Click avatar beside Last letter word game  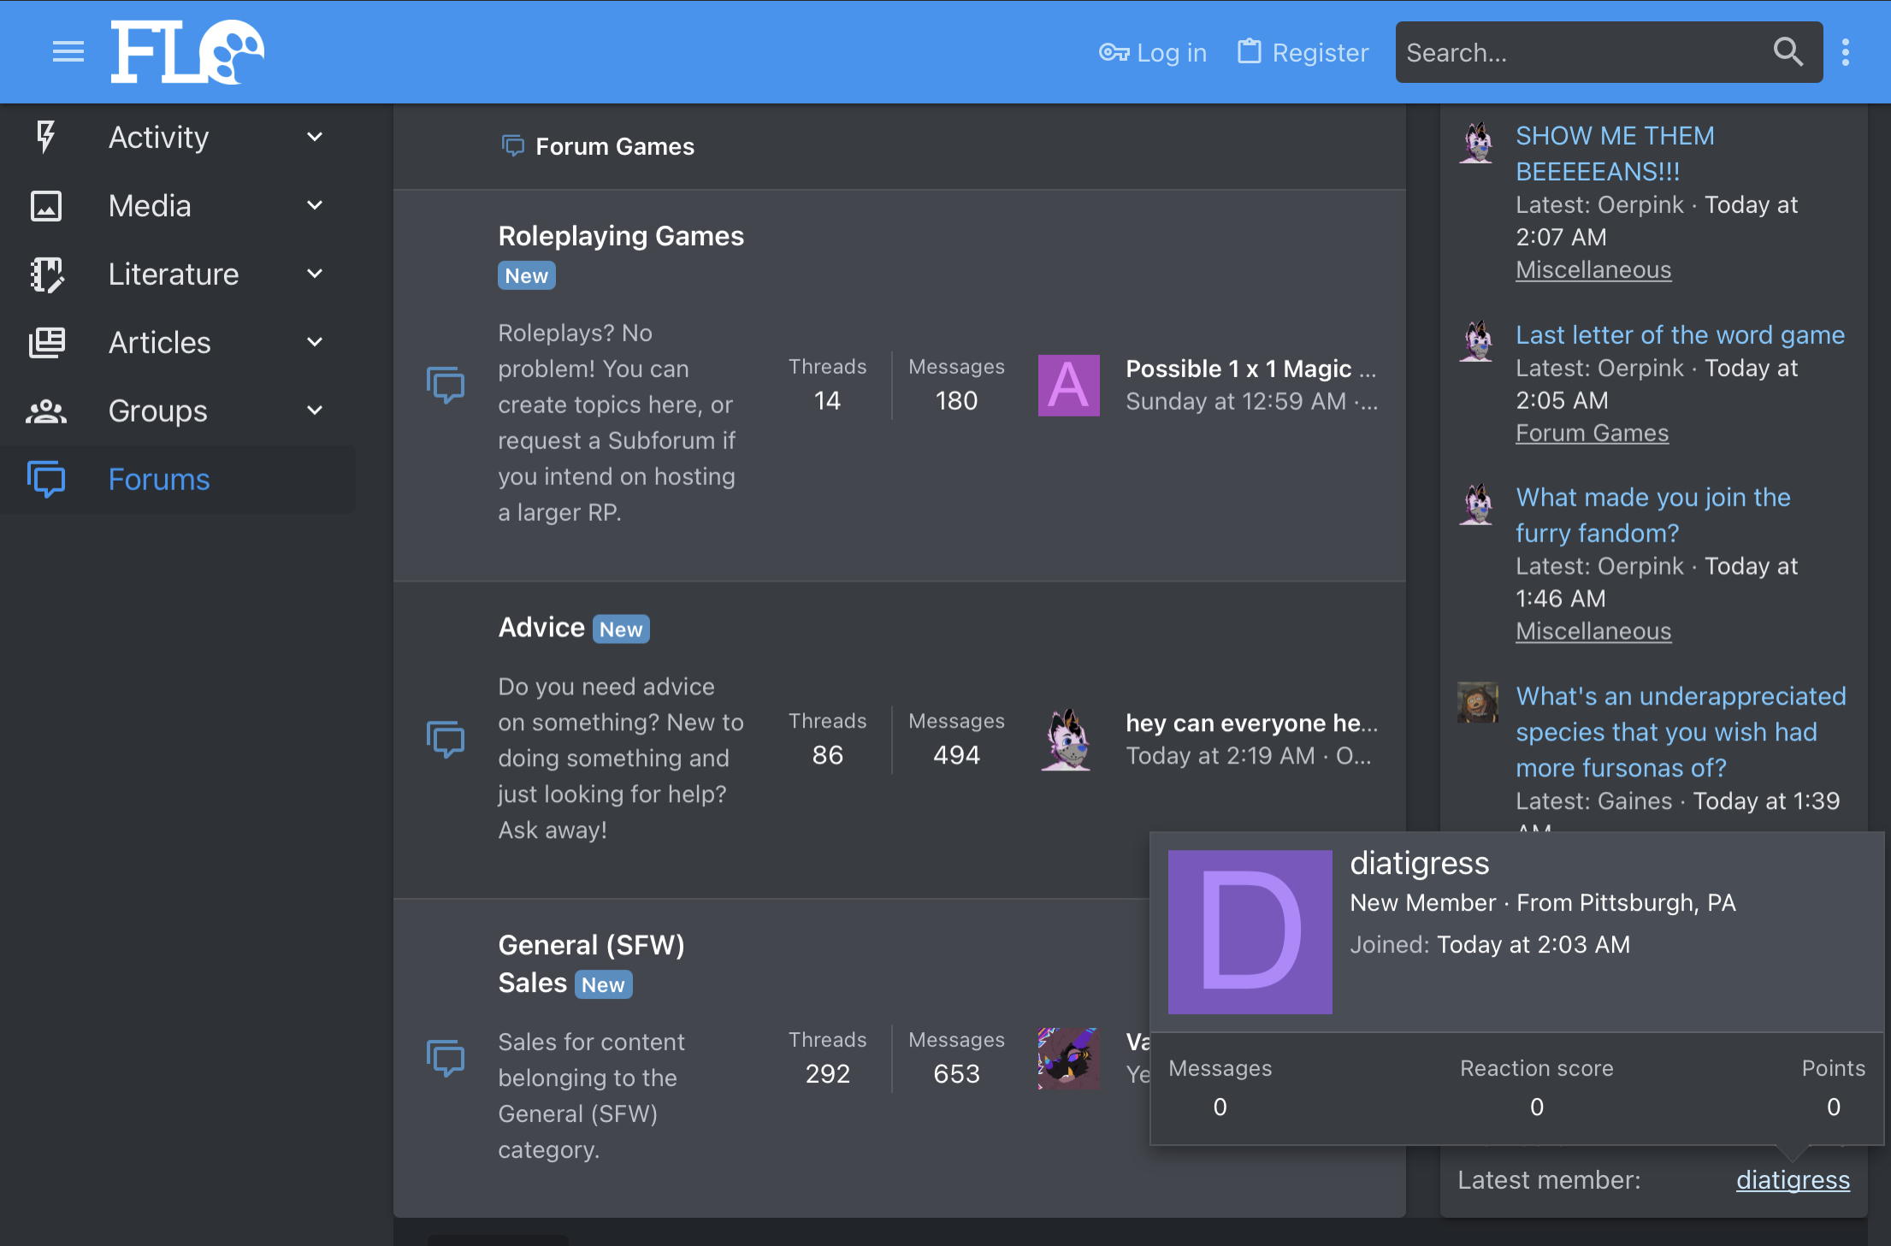pyautogui.click(x=1477, y=341)
